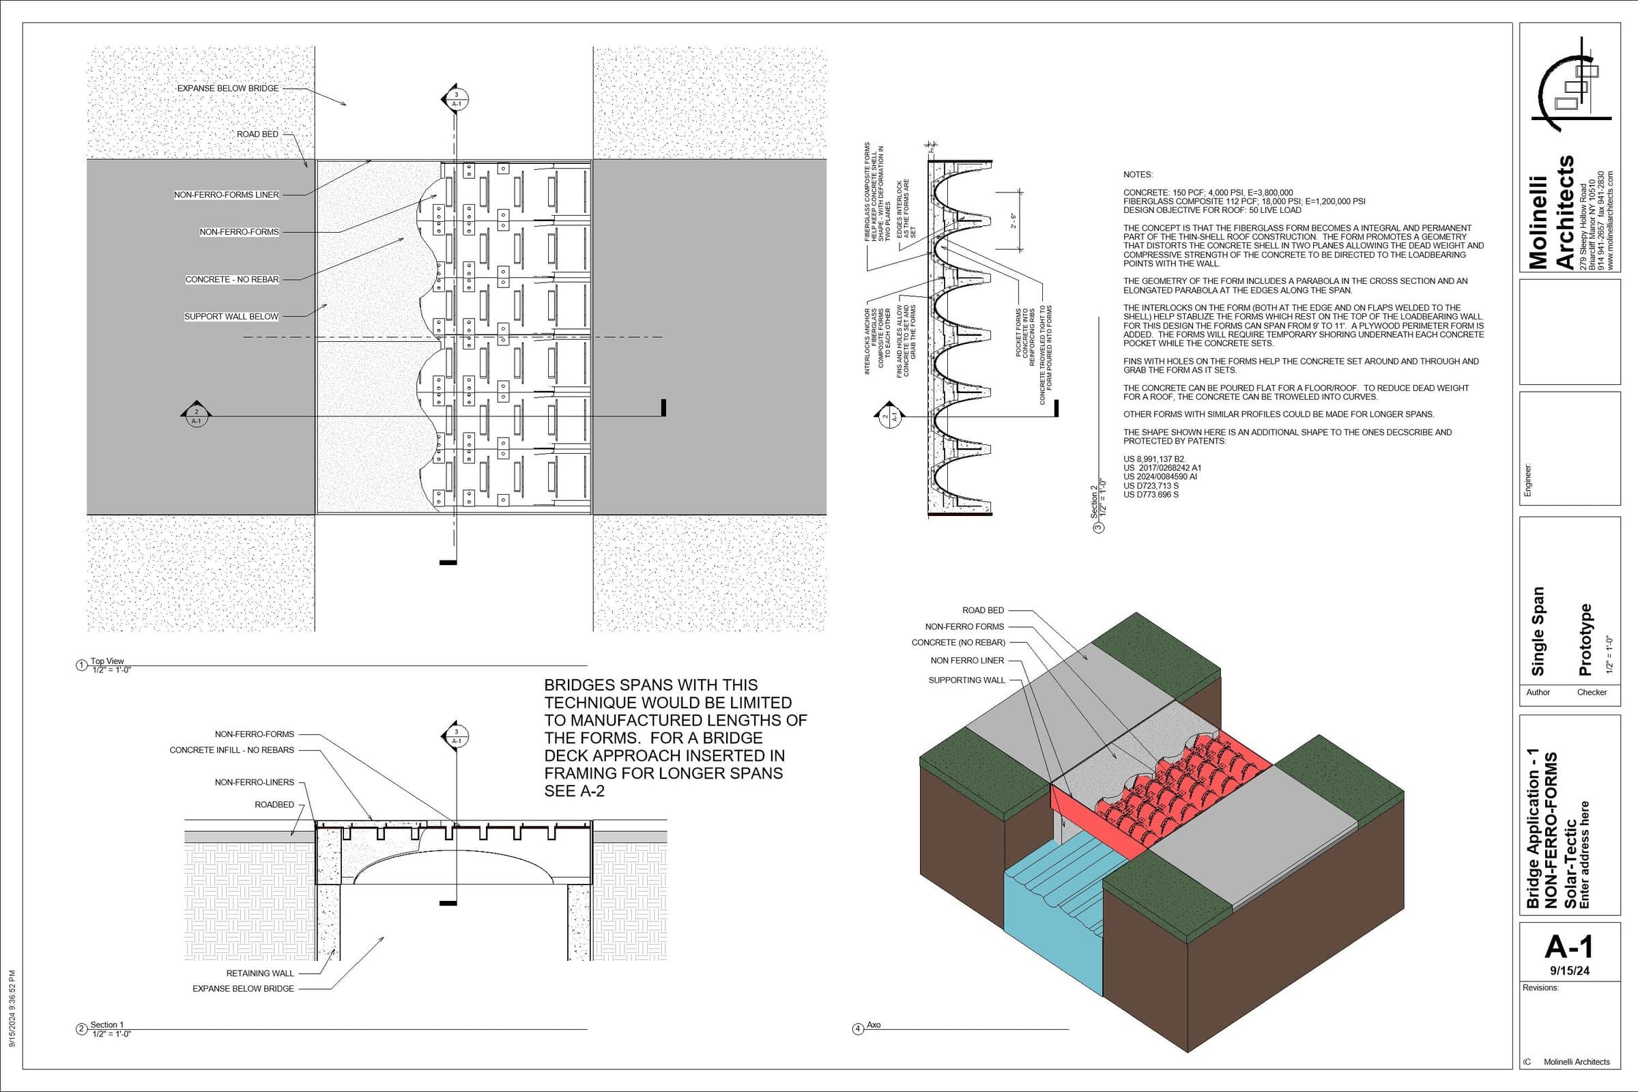
Task: Click patent number 'US D723,713 S'
Action: [1151, 485]
